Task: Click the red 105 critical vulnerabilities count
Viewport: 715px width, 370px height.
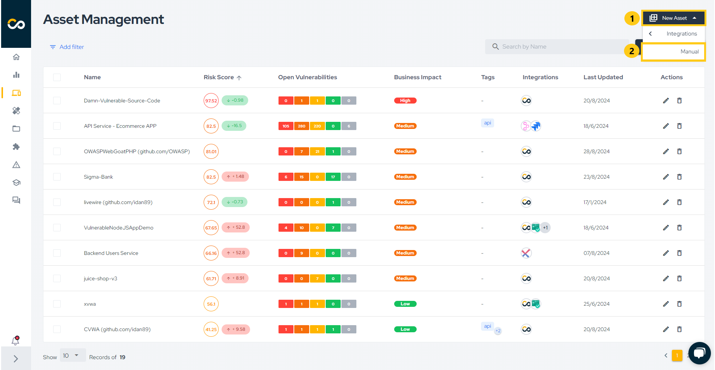Action: click(x=286, y=126)
